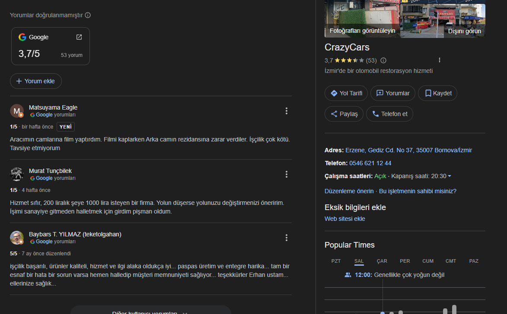Click Web sitesi ekle link
Viewport: 507px width, 314px height.
click(344, 219)
